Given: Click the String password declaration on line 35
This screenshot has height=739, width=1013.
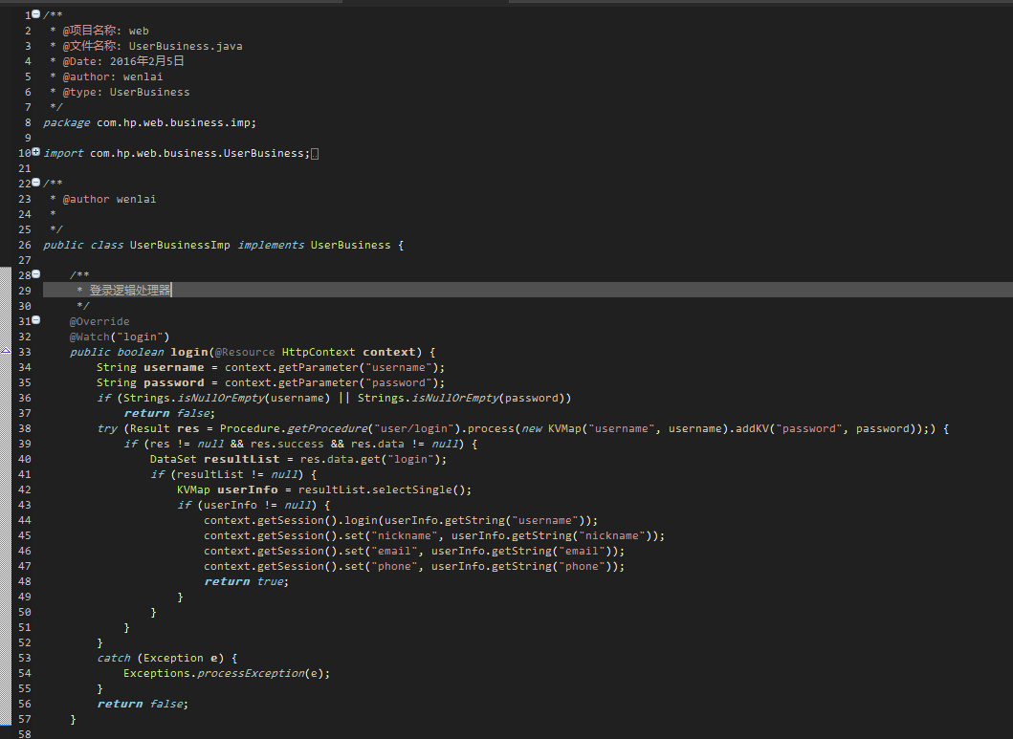Looking at the screenshot, I should pos(150,382).
